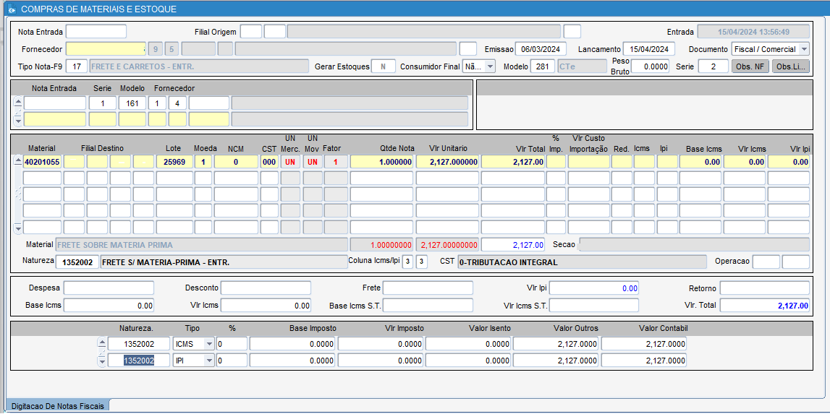Click the CST description 0-TRIBUTACAO INTEGRAL
Viewport: 830px width, 414px height.
582,262
